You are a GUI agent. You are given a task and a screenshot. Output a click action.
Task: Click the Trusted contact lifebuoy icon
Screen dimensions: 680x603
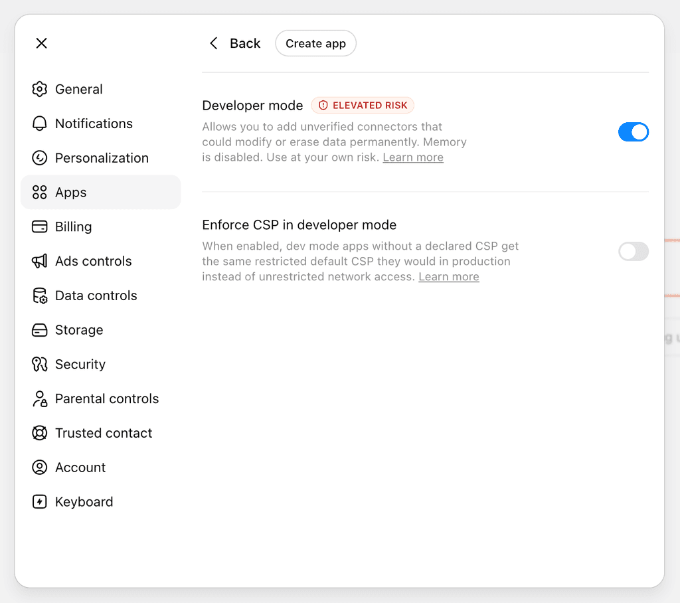pos(39,433)
